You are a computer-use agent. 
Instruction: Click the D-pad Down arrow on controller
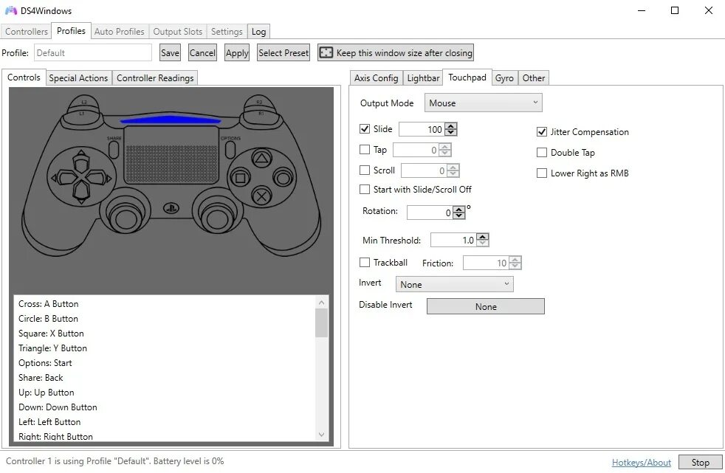(x=81, y=192)
